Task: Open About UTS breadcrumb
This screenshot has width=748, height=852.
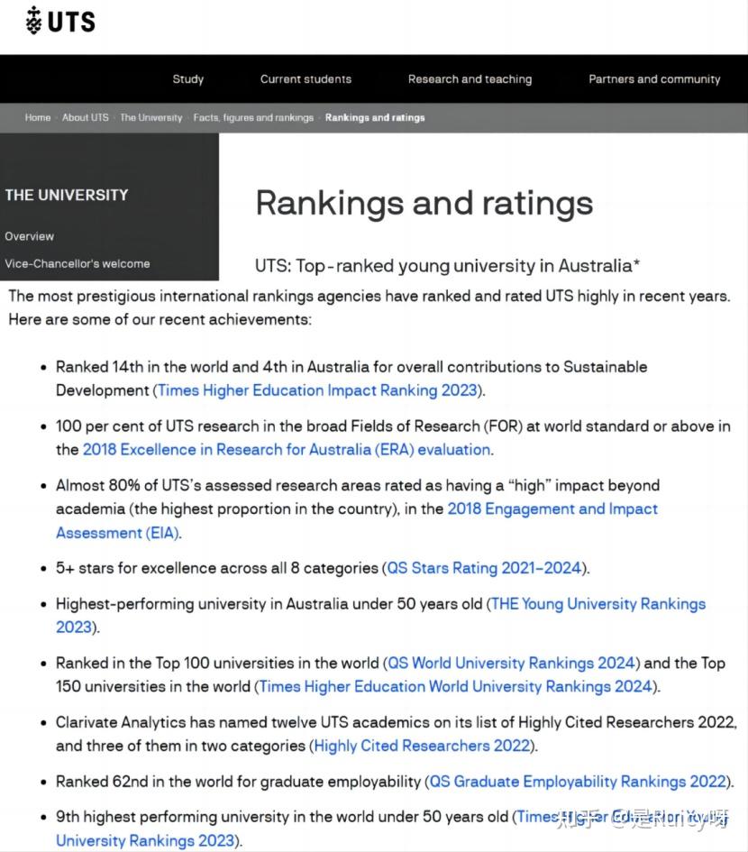Action: (86, 117)
